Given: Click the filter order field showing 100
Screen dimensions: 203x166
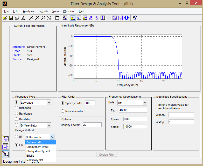Looking at the screenshot, I should click(x=90, y=103).
